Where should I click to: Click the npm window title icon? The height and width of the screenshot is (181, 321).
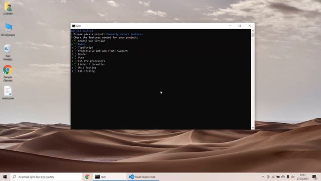click(74, 26)
